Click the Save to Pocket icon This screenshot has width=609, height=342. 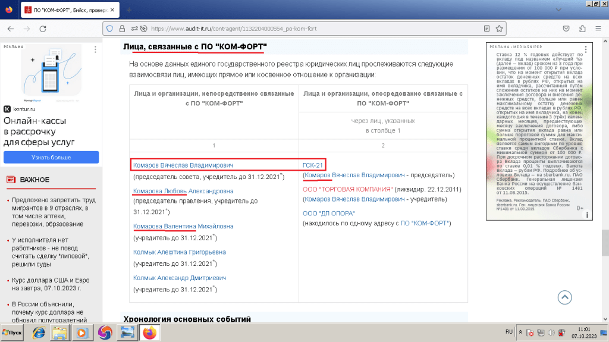(567, 29)
